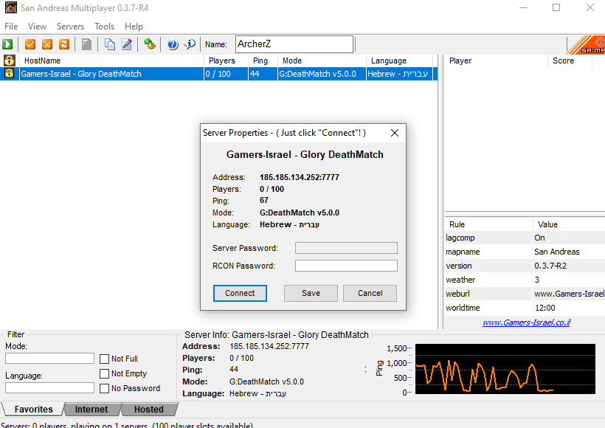Click the About info icon in toolbar
The width and height of the screenshot is (605, 428).
tap(190, 44)
